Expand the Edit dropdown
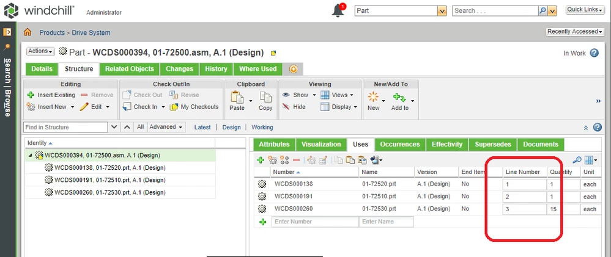Image resolution: width=611 pixels, height=257 pixels. tap(108, 107)
